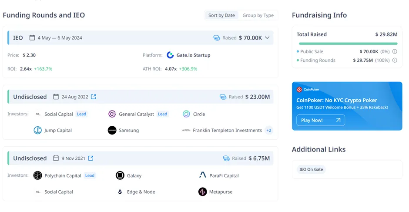This screenshot has height=212, width=409.
Task: Click Jump Capital logo
Action: pos(37,130)
